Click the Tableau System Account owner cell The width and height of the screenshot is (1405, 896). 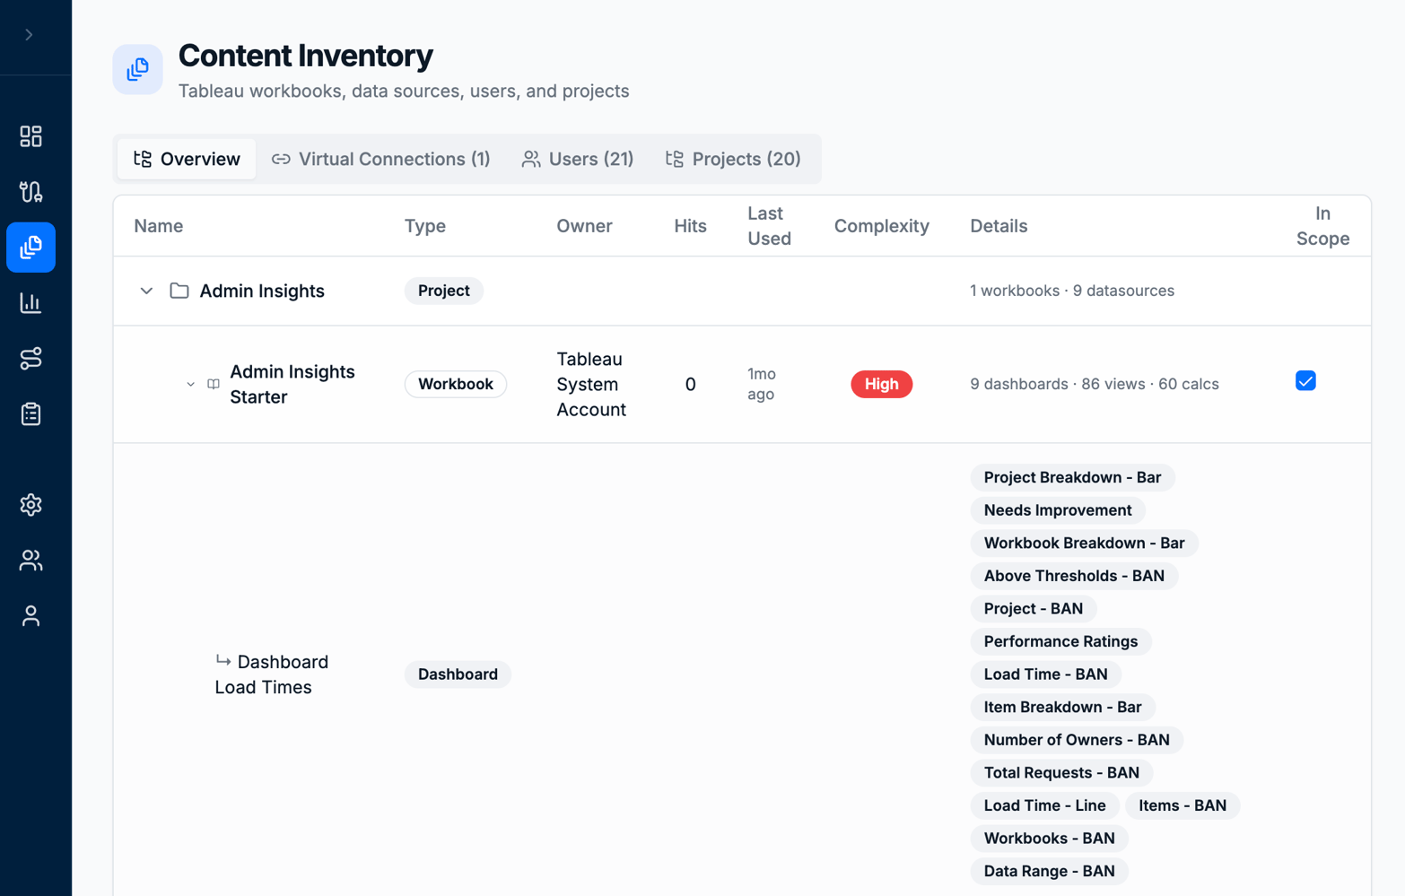tap(591, 384)
